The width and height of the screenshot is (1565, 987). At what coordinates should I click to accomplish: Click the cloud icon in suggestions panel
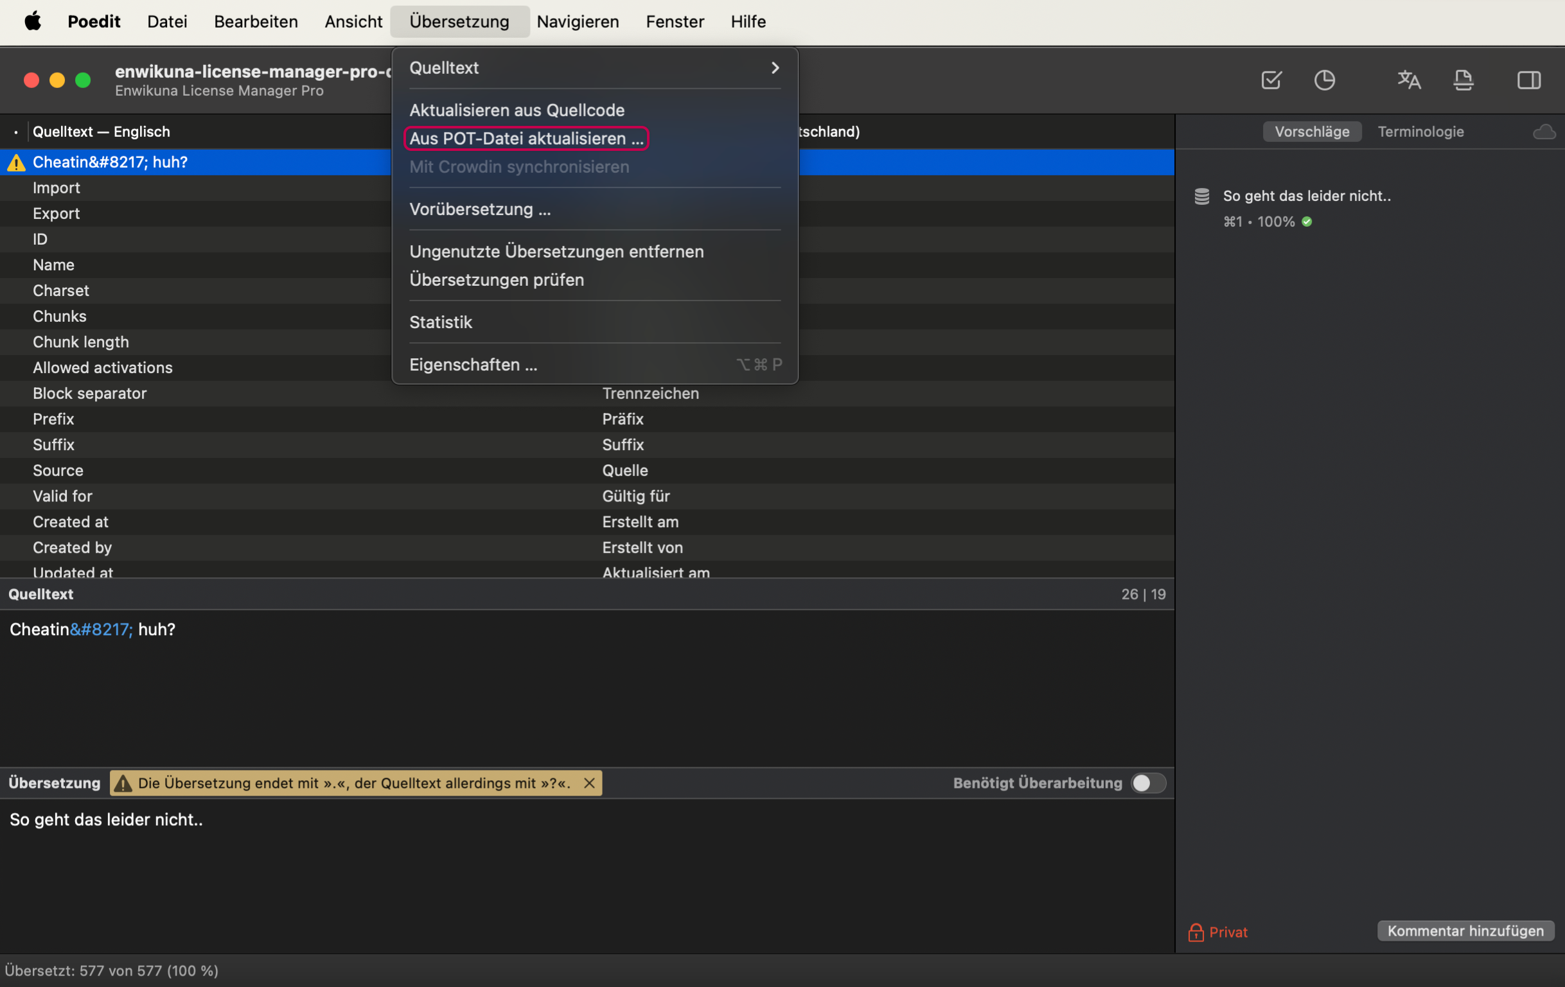(x=1544, y=132)
